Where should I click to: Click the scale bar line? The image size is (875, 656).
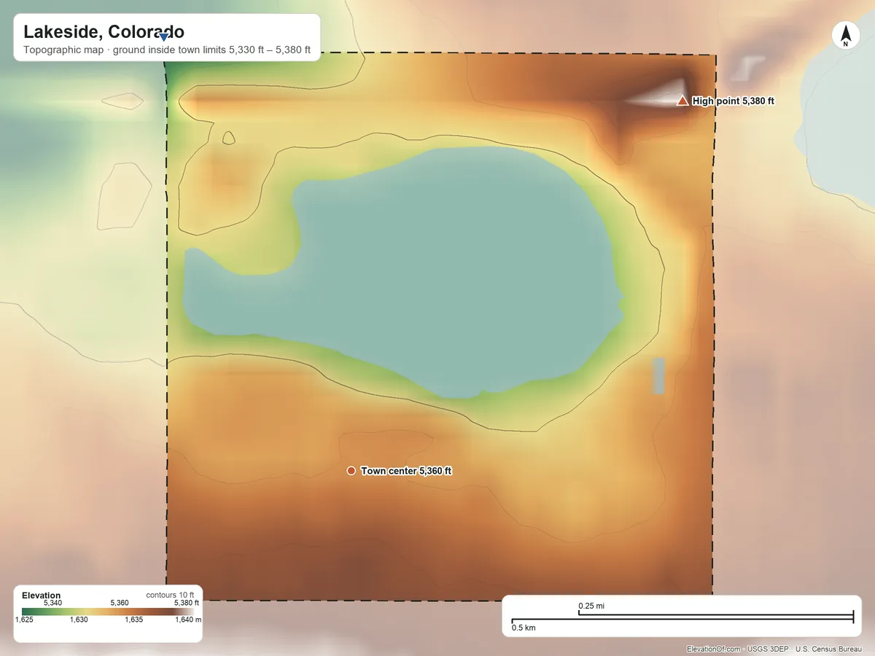tap(682, 618)
